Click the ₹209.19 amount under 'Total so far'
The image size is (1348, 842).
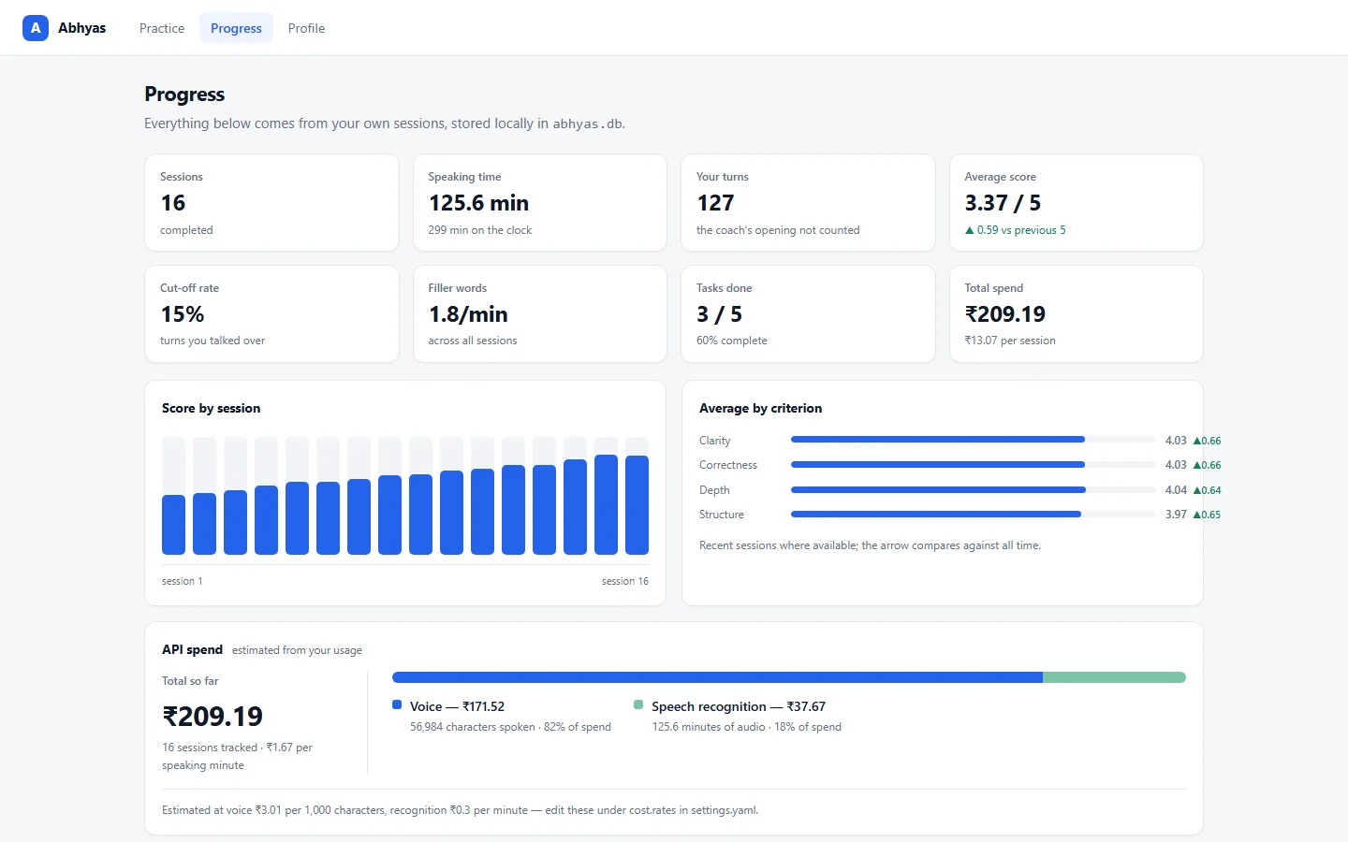[x=212, y=717]
